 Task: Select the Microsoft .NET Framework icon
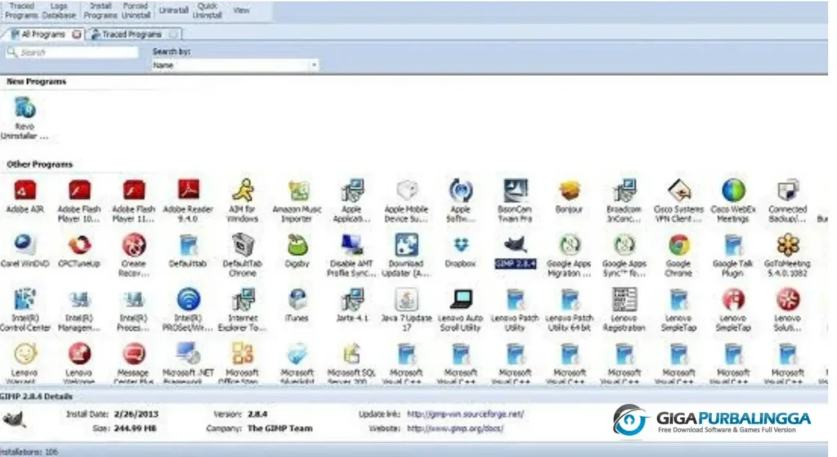tap(188, 354)
